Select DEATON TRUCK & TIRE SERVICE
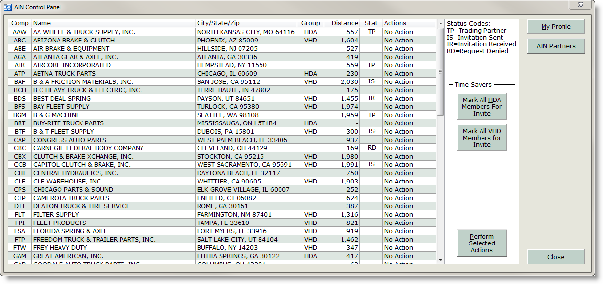Viewport: 603px width, 284px height. 222,206
